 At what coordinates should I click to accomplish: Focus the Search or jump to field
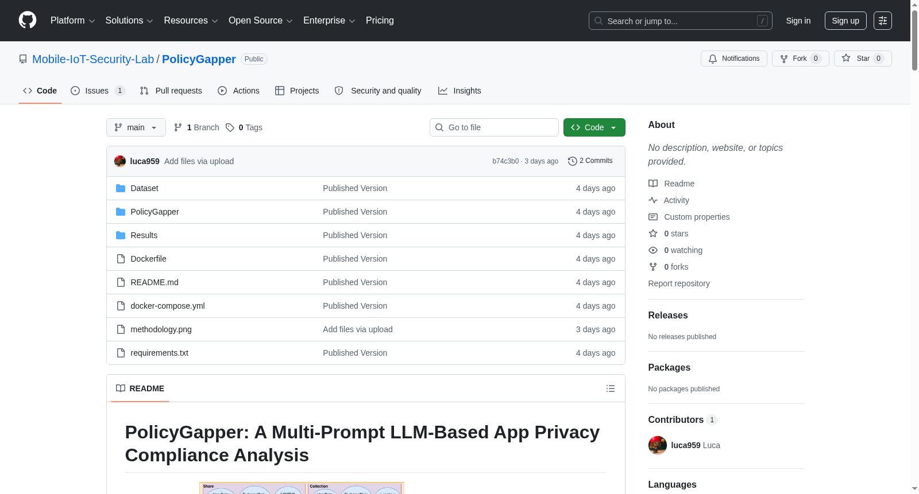pos(681,21)
